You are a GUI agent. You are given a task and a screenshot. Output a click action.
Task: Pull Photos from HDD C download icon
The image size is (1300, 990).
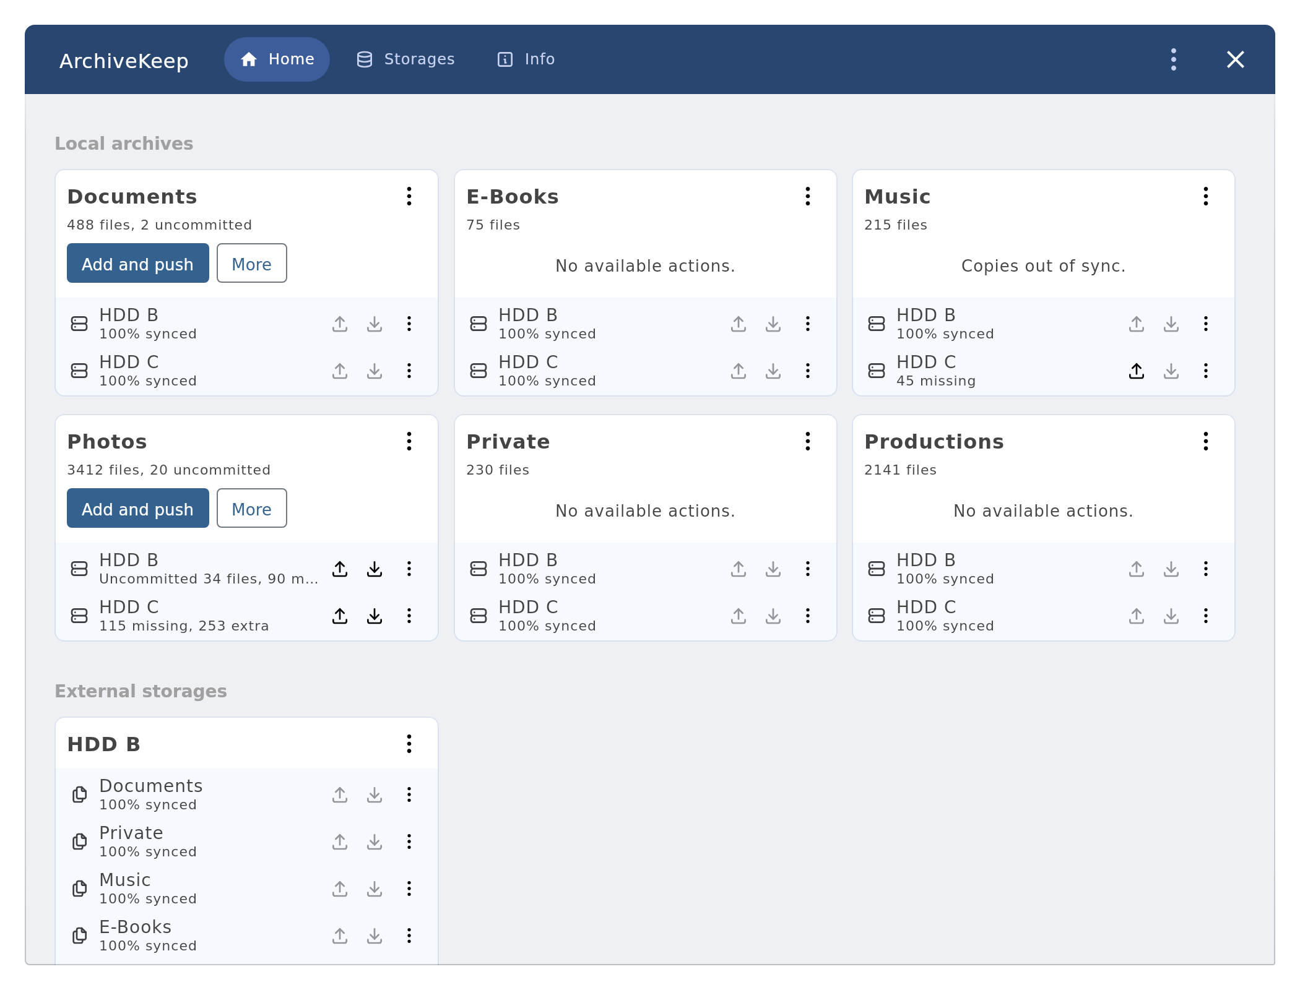(375, 616)
